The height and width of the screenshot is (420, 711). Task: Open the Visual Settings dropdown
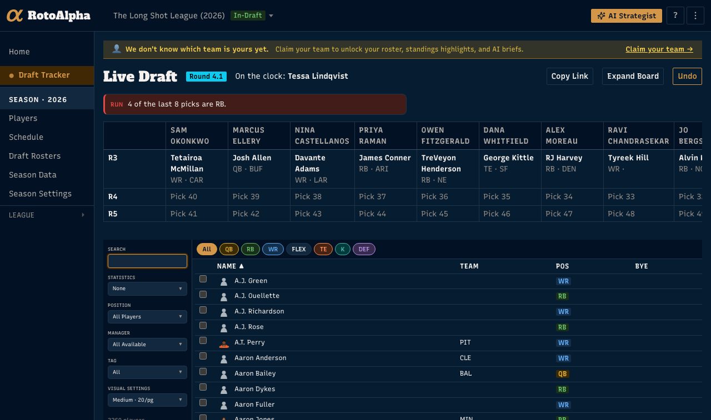pyautogui.click(x=147, y=400)
